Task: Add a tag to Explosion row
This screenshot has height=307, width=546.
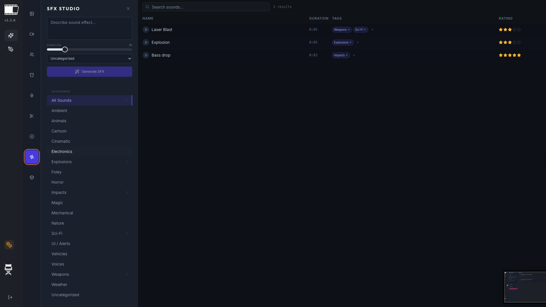Action: click(x=358, y=42)
